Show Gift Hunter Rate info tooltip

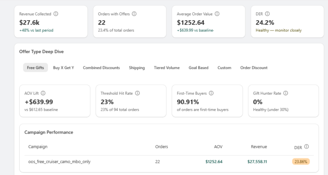pyautogui.click(x=286, y=93)
